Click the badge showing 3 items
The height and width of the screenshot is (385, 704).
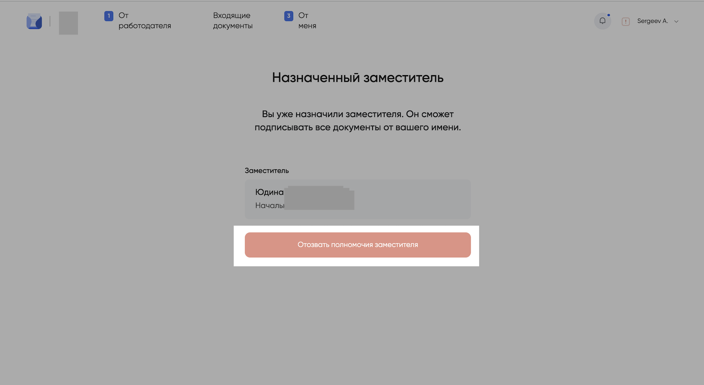[289, 16]
